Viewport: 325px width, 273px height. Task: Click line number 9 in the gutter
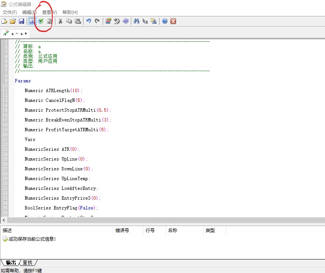coord(6,81)
